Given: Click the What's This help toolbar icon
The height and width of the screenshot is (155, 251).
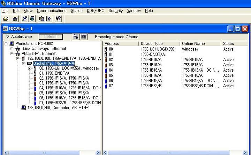Looking at the screenshot, I should click(x=58, y=19).
